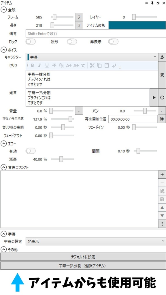Click the レイヤー slider
Screen dimensions: 166x295
(x=145, y=17)
